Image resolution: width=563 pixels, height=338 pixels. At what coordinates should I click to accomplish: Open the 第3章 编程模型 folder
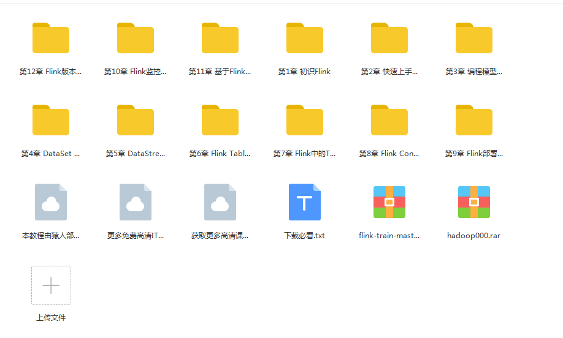click(x=474, y=39)
